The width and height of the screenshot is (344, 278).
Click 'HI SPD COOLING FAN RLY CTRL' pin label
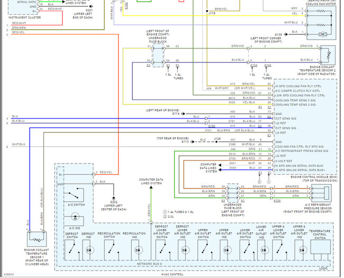click(x=298, y=86)
